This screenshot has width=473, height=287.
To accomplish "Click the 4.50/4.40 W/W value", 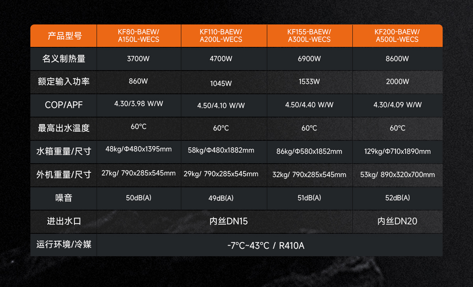I will point(310,105).
